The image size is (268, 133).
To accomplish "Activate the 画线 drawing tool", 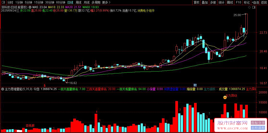I will (230, 2).
